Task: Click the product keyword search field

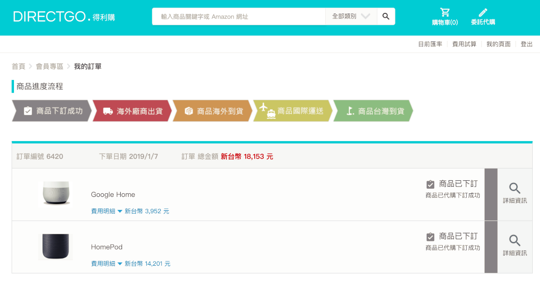Action: point(238,16)
